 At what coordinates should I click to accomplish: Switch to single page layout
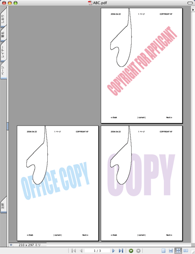(164, 251)
